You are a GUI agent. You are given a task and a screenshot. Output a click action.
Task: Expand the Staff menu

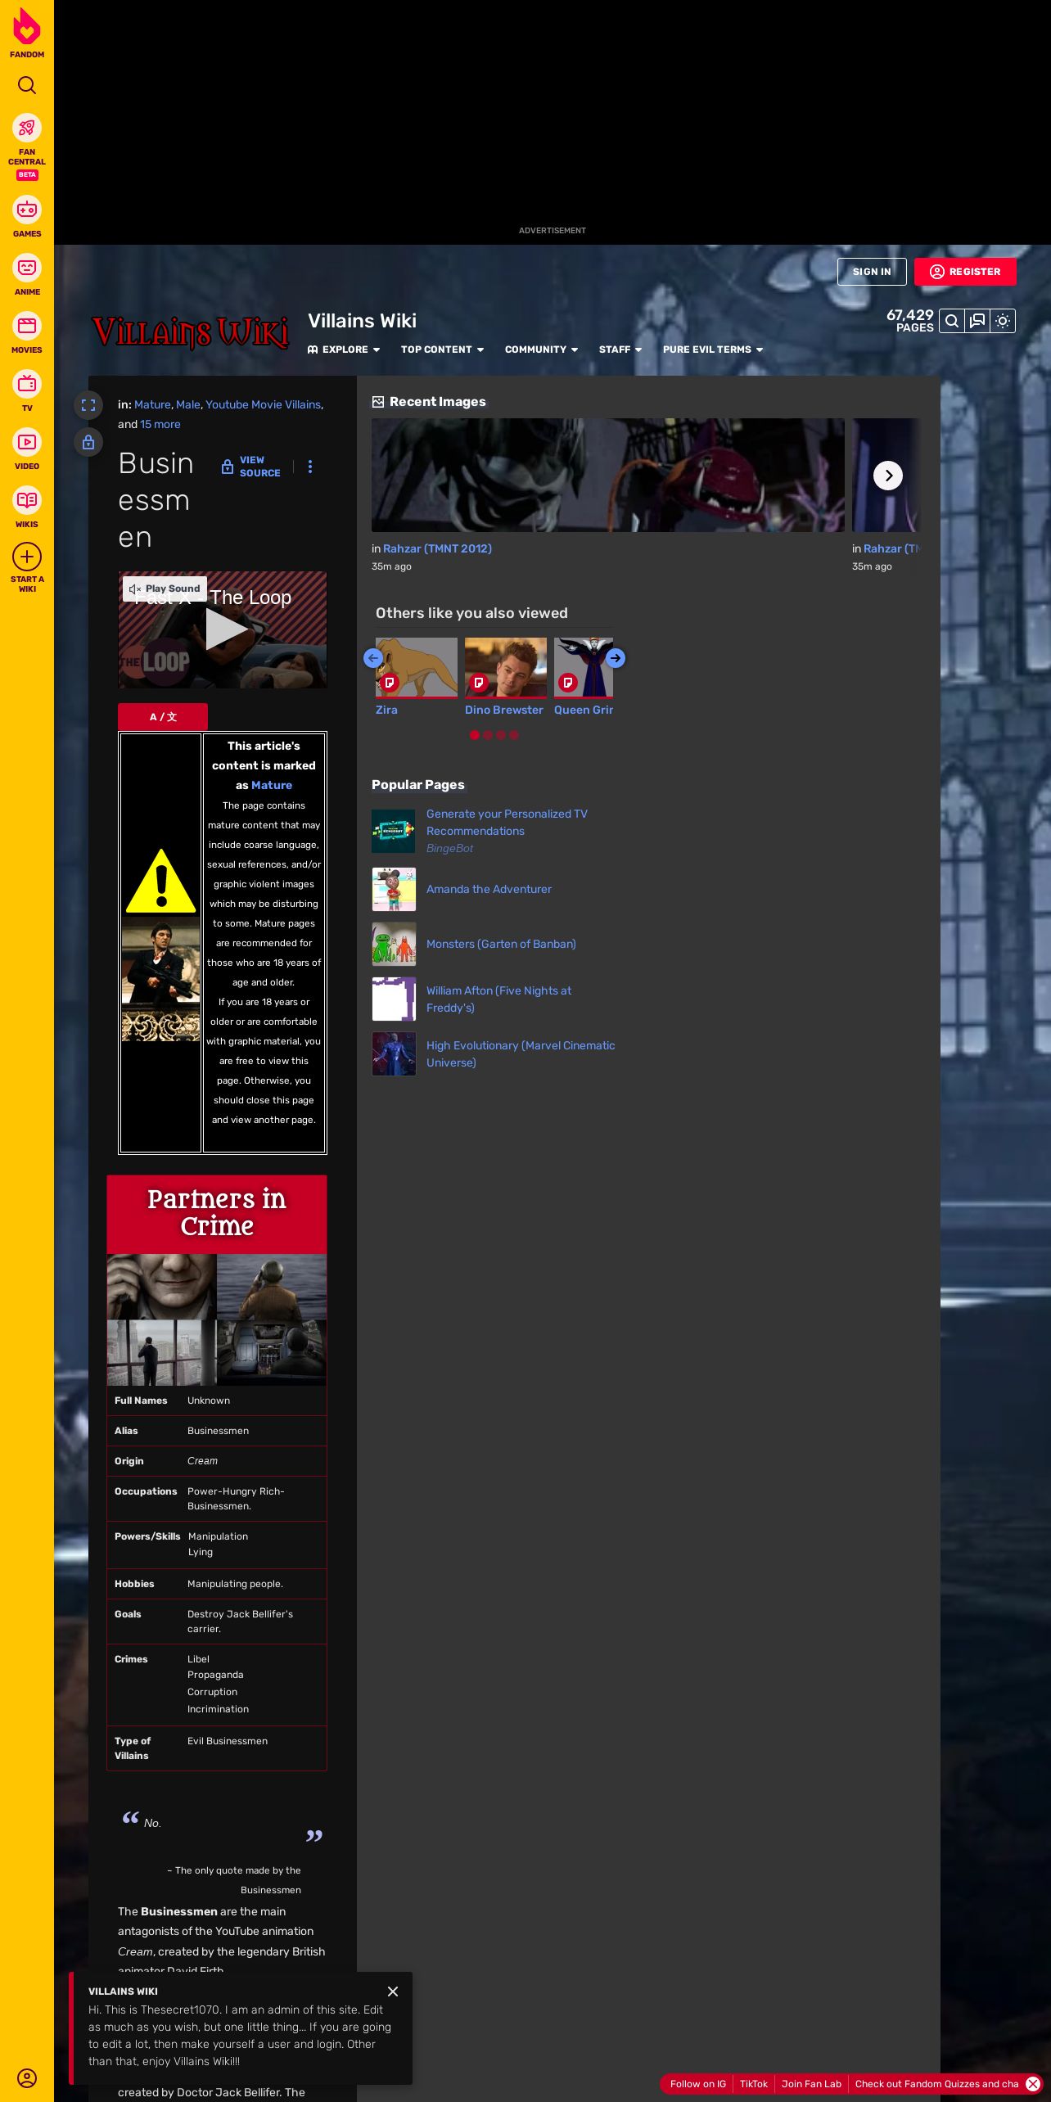(620, 350)
